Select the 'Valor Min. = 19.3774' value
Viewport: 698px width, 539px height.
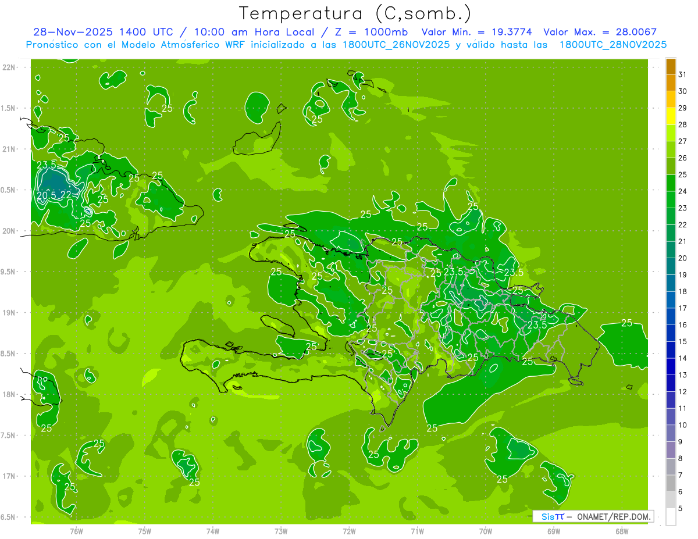click(x=478, y=32)
